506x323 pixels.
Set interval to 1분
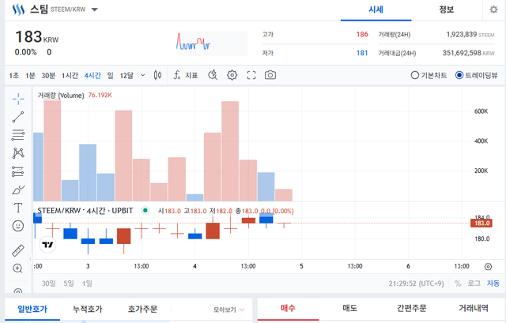pyautogui.click(x=30, y=76)
